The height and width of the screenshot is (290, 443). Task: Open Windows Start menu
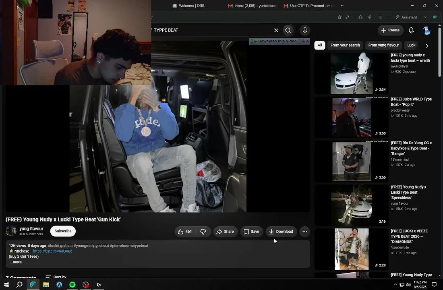6,284
